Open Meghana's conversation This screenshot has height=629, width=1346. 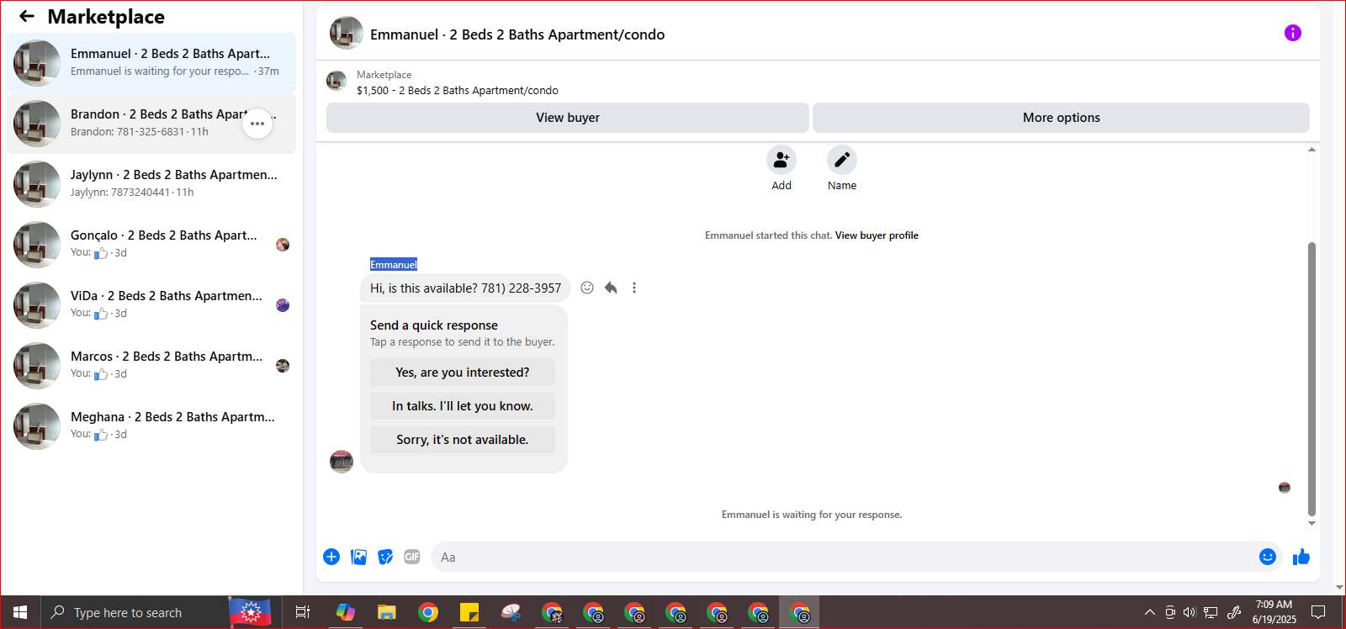151,426
